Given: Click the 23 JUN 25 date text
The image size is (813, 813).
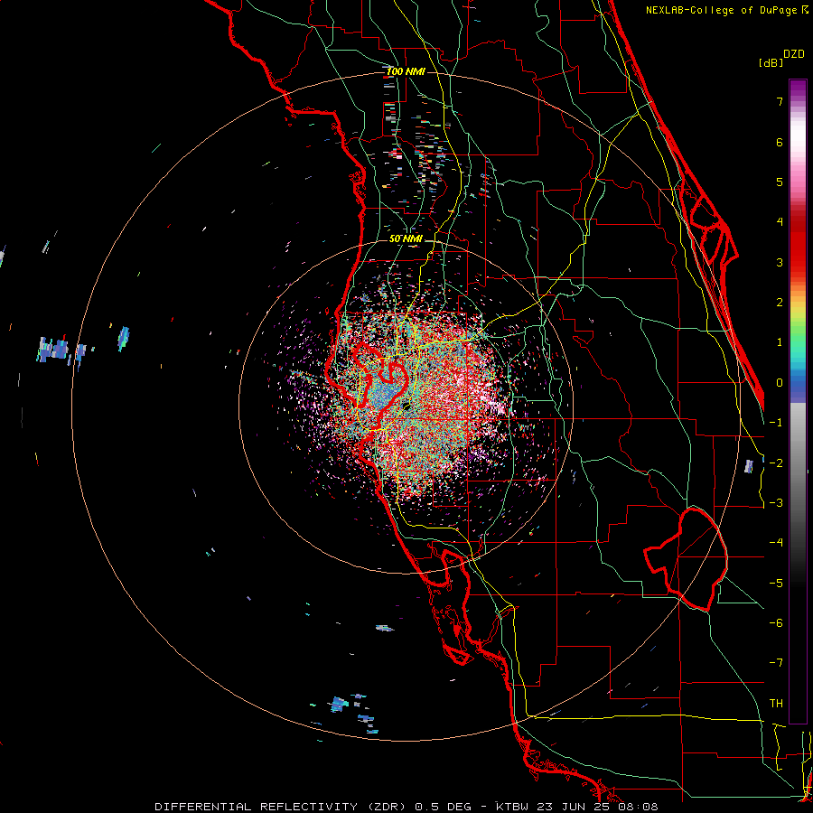Looking at the screenshot, I should tap(572, 807).
